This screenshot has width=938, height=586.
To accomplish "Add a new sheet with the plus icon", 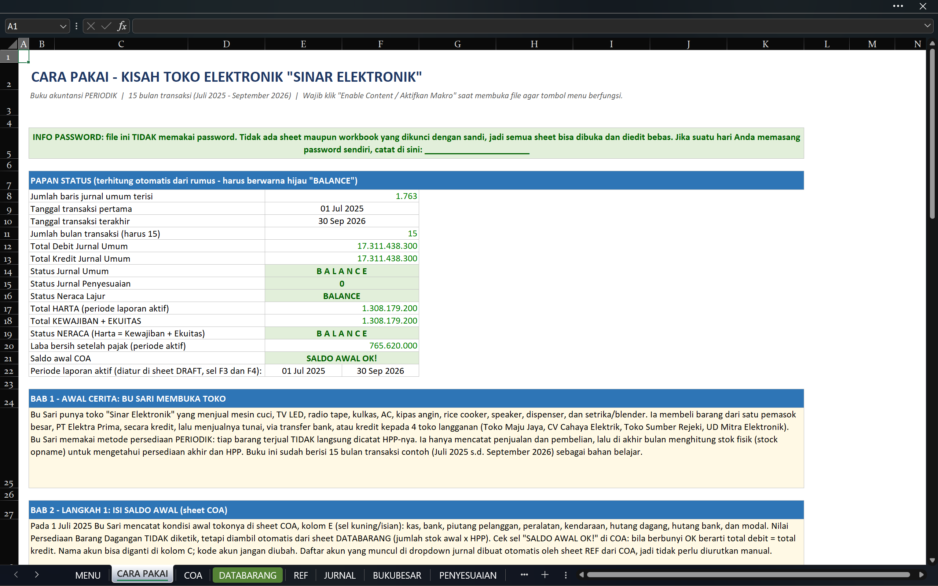I will point(545,575).
